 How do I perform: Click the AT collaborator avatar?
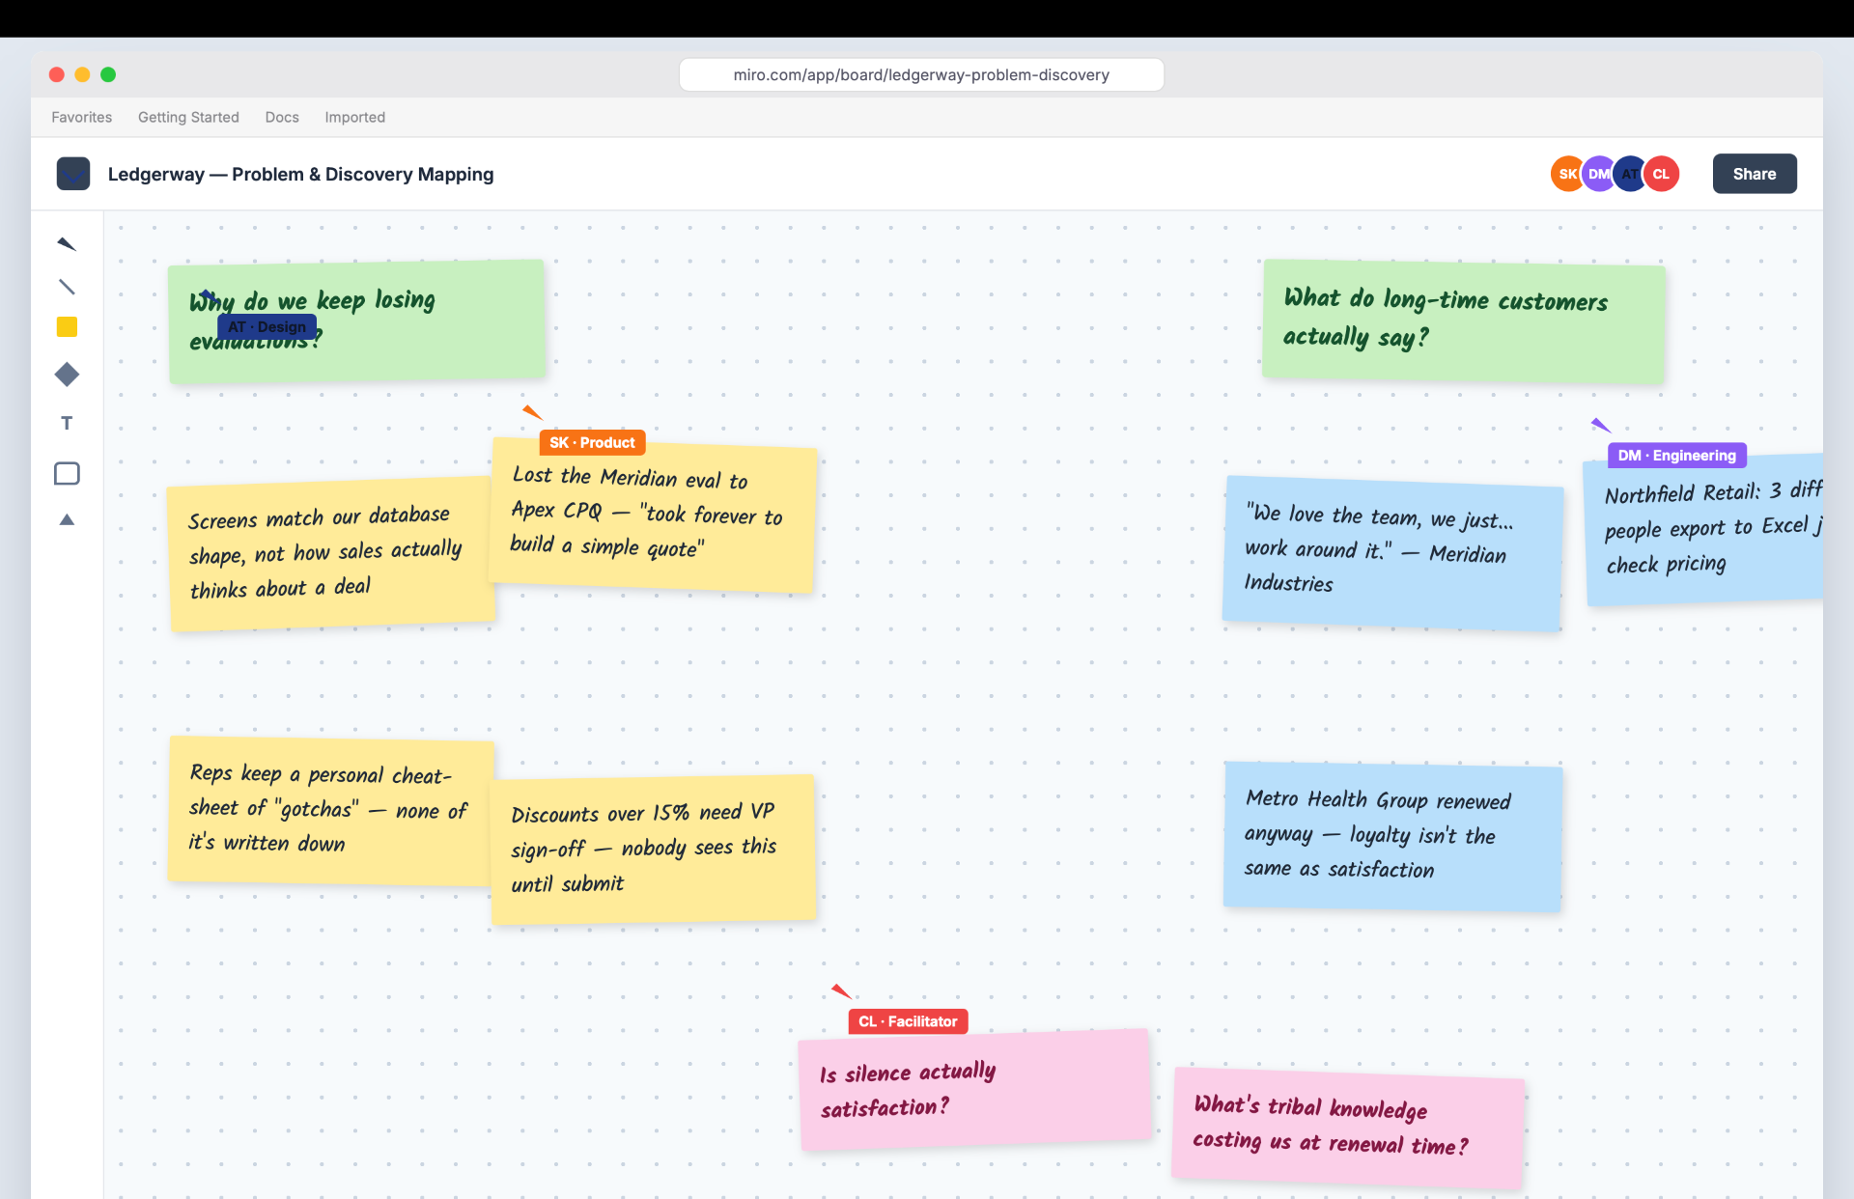[x=1629, y=174]
